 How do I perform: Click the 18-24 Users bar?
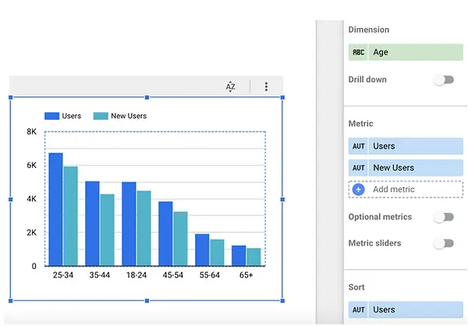point(129,224)
